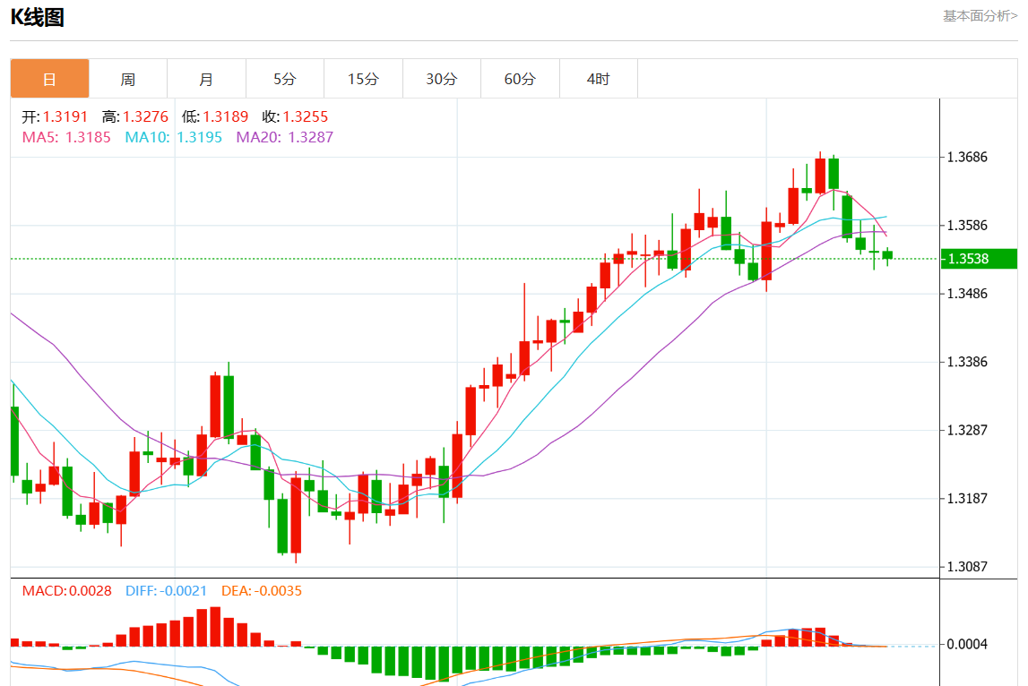The image size is (1028, 686).
Task: Switch to the 月 monthly tab
Action: point(206,79)
